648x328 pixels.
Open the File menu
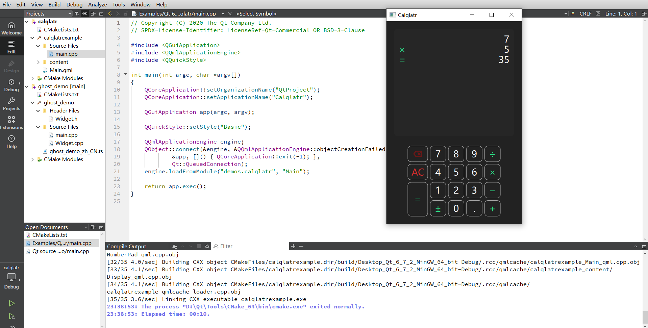click(6, 4)
